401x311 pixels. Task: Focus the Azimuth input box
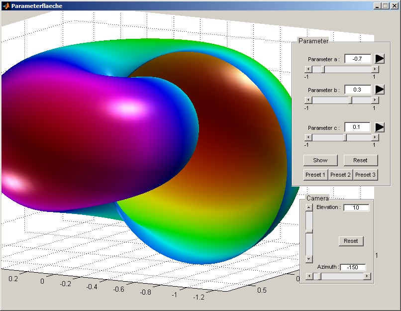pyautogui.click(x=353, y=268)
